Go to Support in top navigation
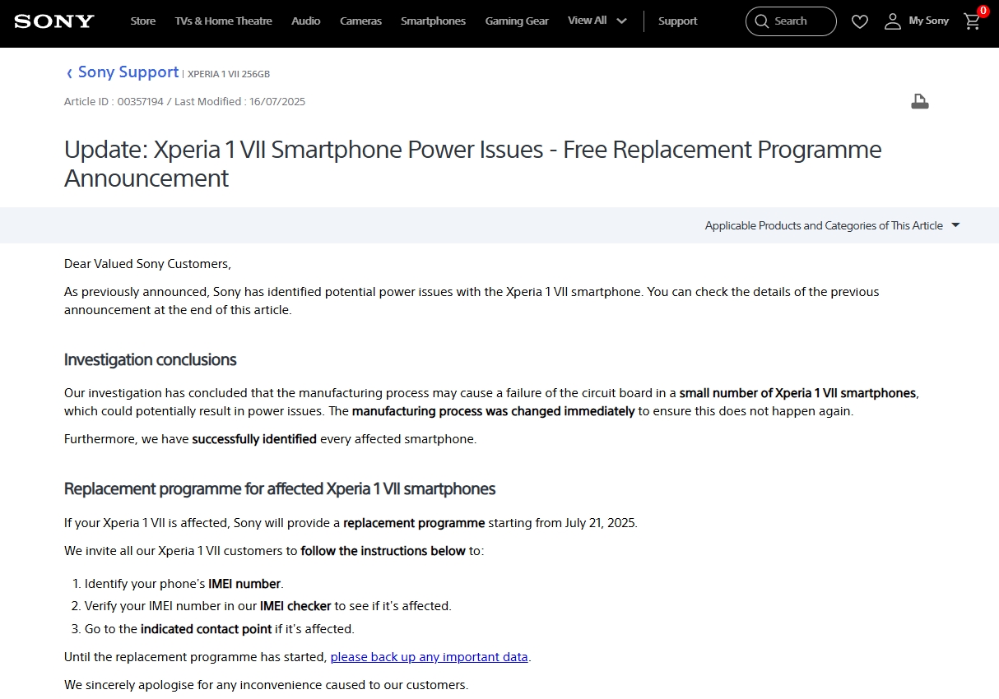Screen dimensions: 999x699 678,21
